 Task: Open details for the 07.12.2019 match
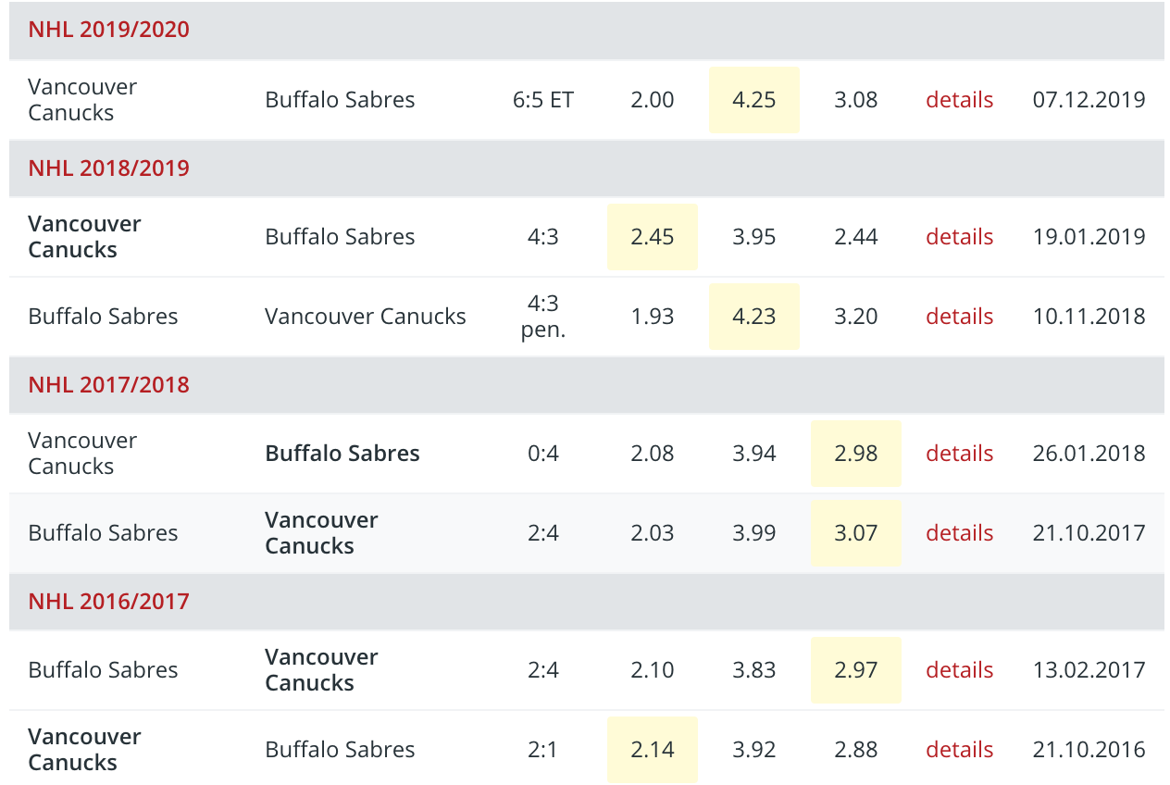[959, 100]
